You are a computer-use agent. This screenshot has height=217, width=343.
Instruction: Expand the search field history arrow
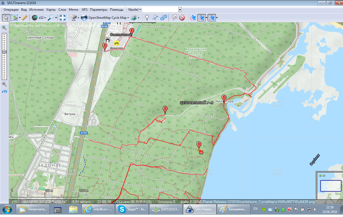(x=180, y=9)
